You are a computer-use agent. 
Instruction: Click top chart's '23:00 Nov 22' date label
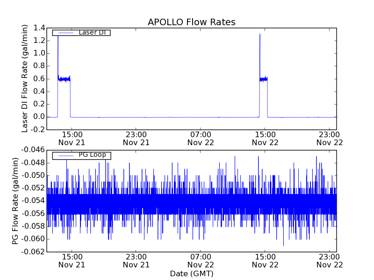point(330,139)
